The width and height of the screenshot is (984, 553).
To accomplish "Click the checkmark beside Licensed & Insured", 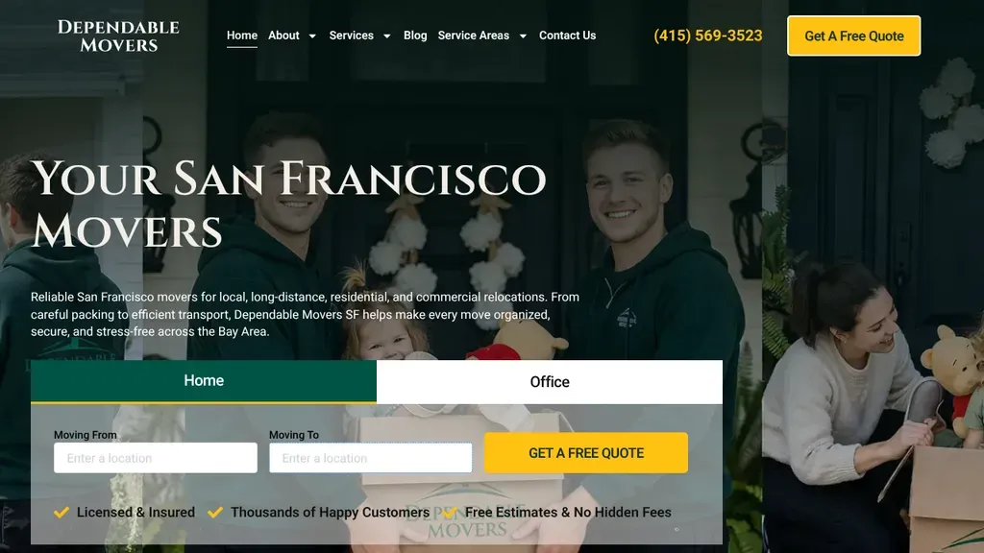I will (x=61, y=513).
